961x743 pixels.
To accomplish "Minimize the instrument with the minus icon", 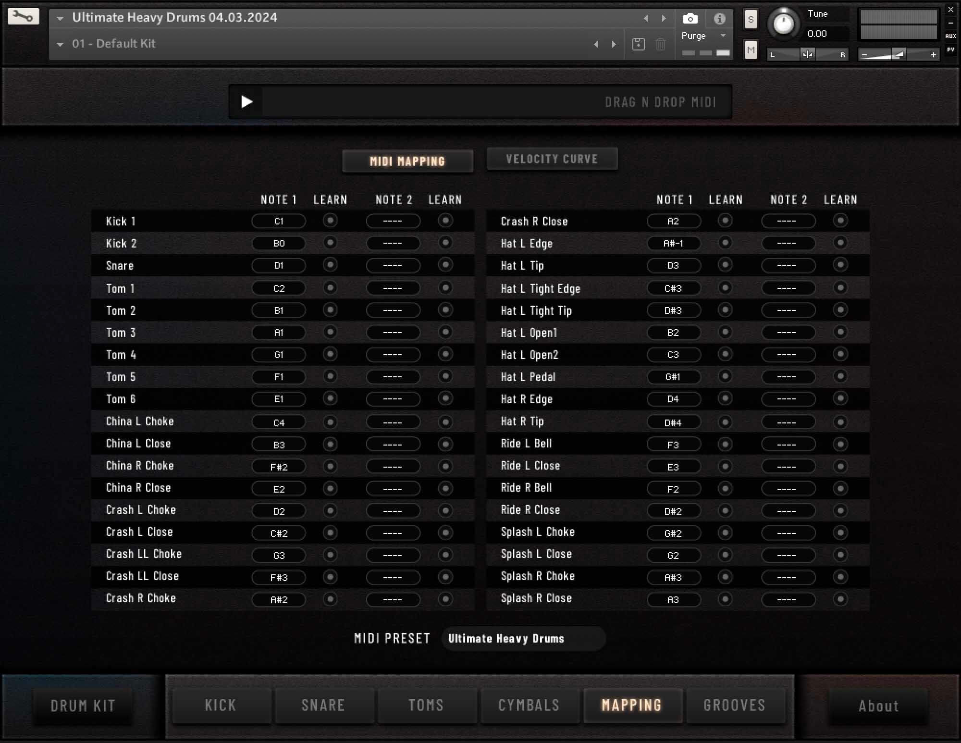I will point(950,23).
